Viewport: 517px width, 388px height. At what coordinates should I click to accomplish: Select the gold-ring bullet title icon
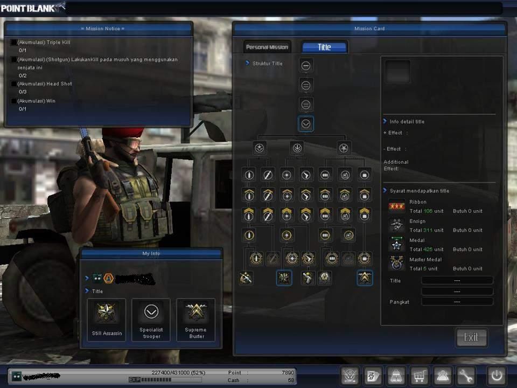coord(249,235)
